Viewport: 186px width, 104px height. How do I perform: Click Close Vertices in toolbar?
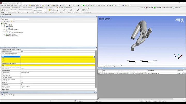(16, 8)
